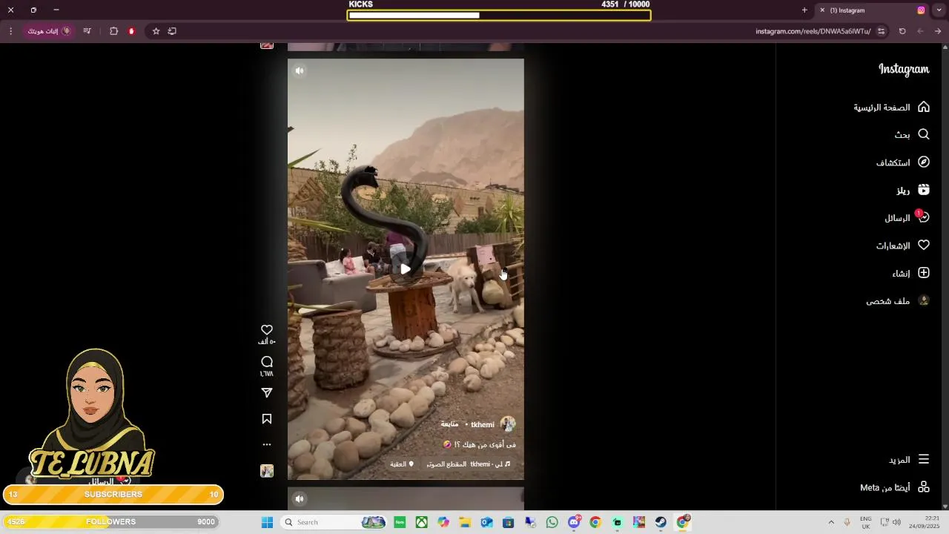
Task: Open Steam from the taskbar
Action: tap(661, 522)
